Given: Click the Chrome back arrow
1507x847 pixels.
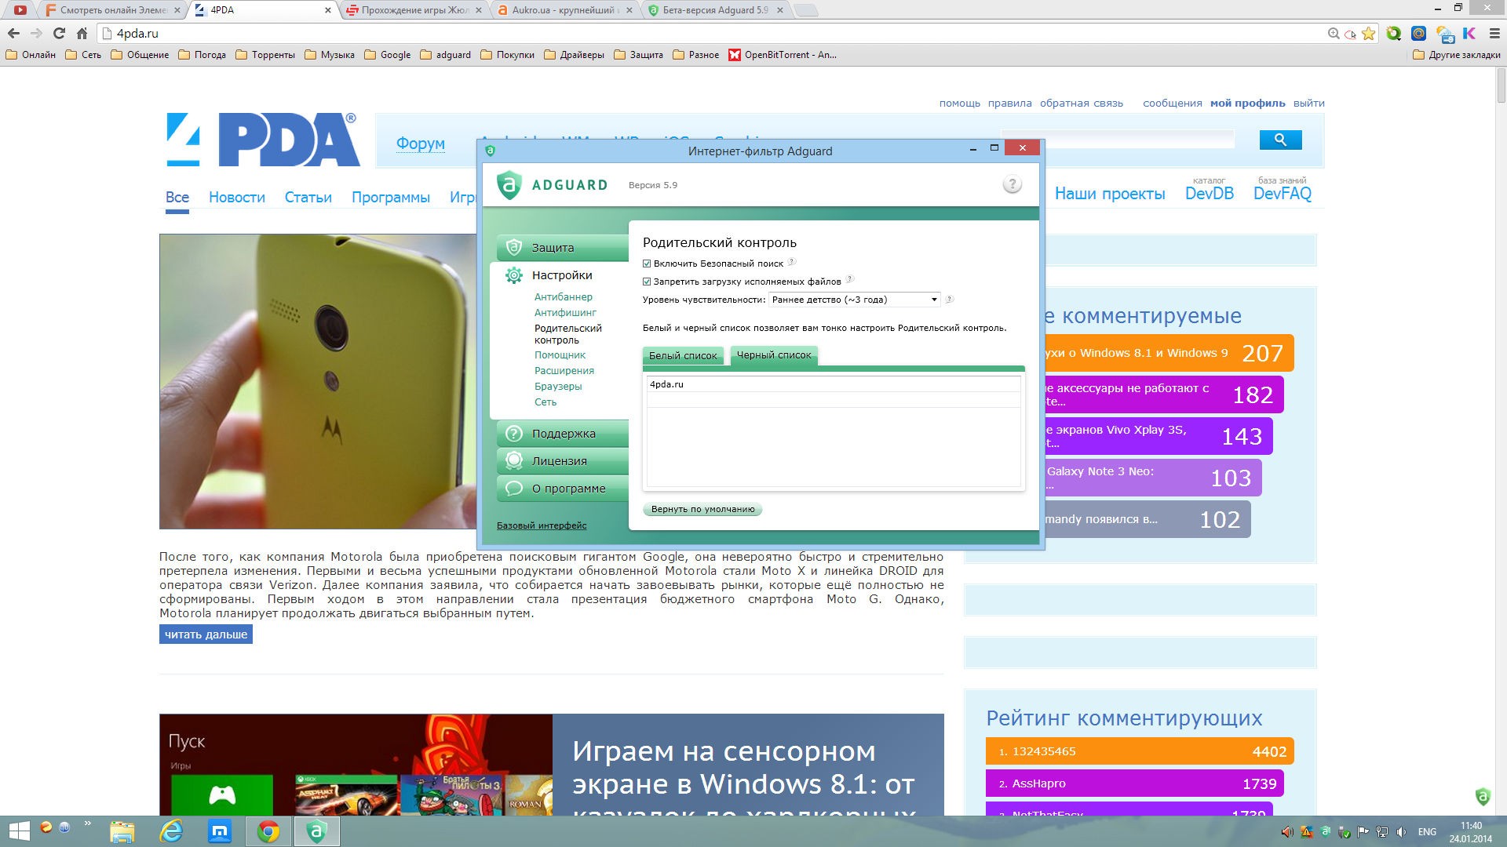Looking at the screenshot, I should [x=13, y=34].
